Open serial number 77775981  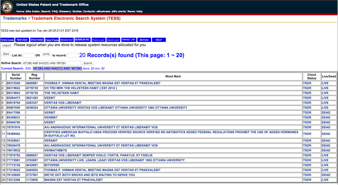(13, 160)
